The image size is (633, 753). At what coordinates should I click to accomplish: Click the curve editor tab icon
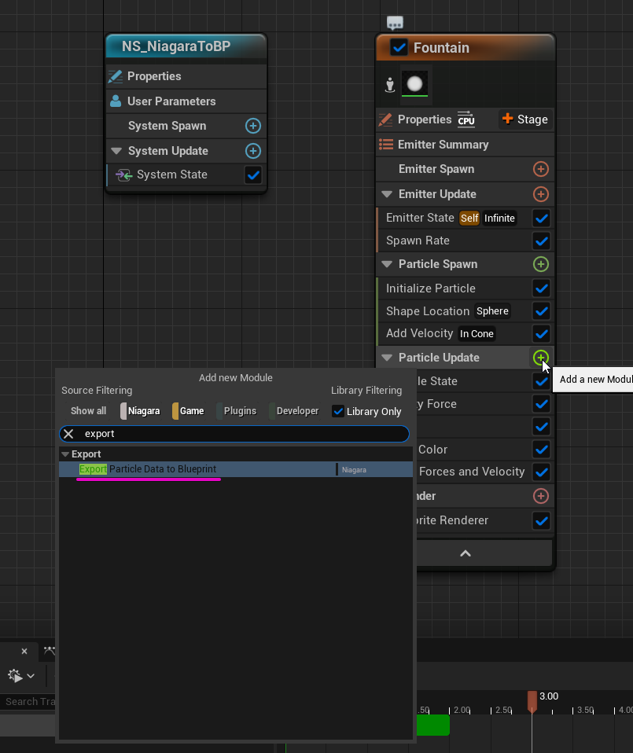tap(50, 651)
